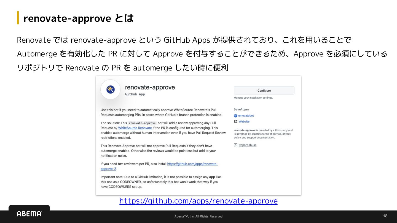397x223 pixels.
Task: Open the https://github.com/apps/renovate-approve slide URL
Action: point(198,201)
